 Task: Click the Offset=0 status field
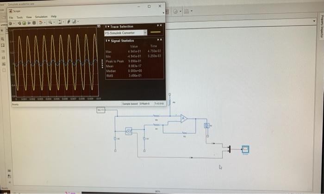[144, 104]
